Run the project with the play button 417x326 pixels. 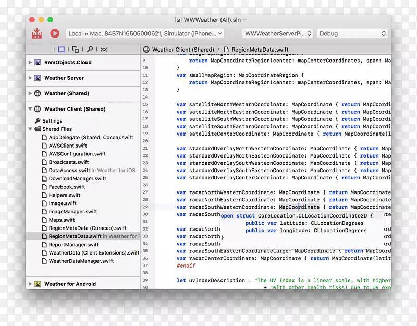55,33
